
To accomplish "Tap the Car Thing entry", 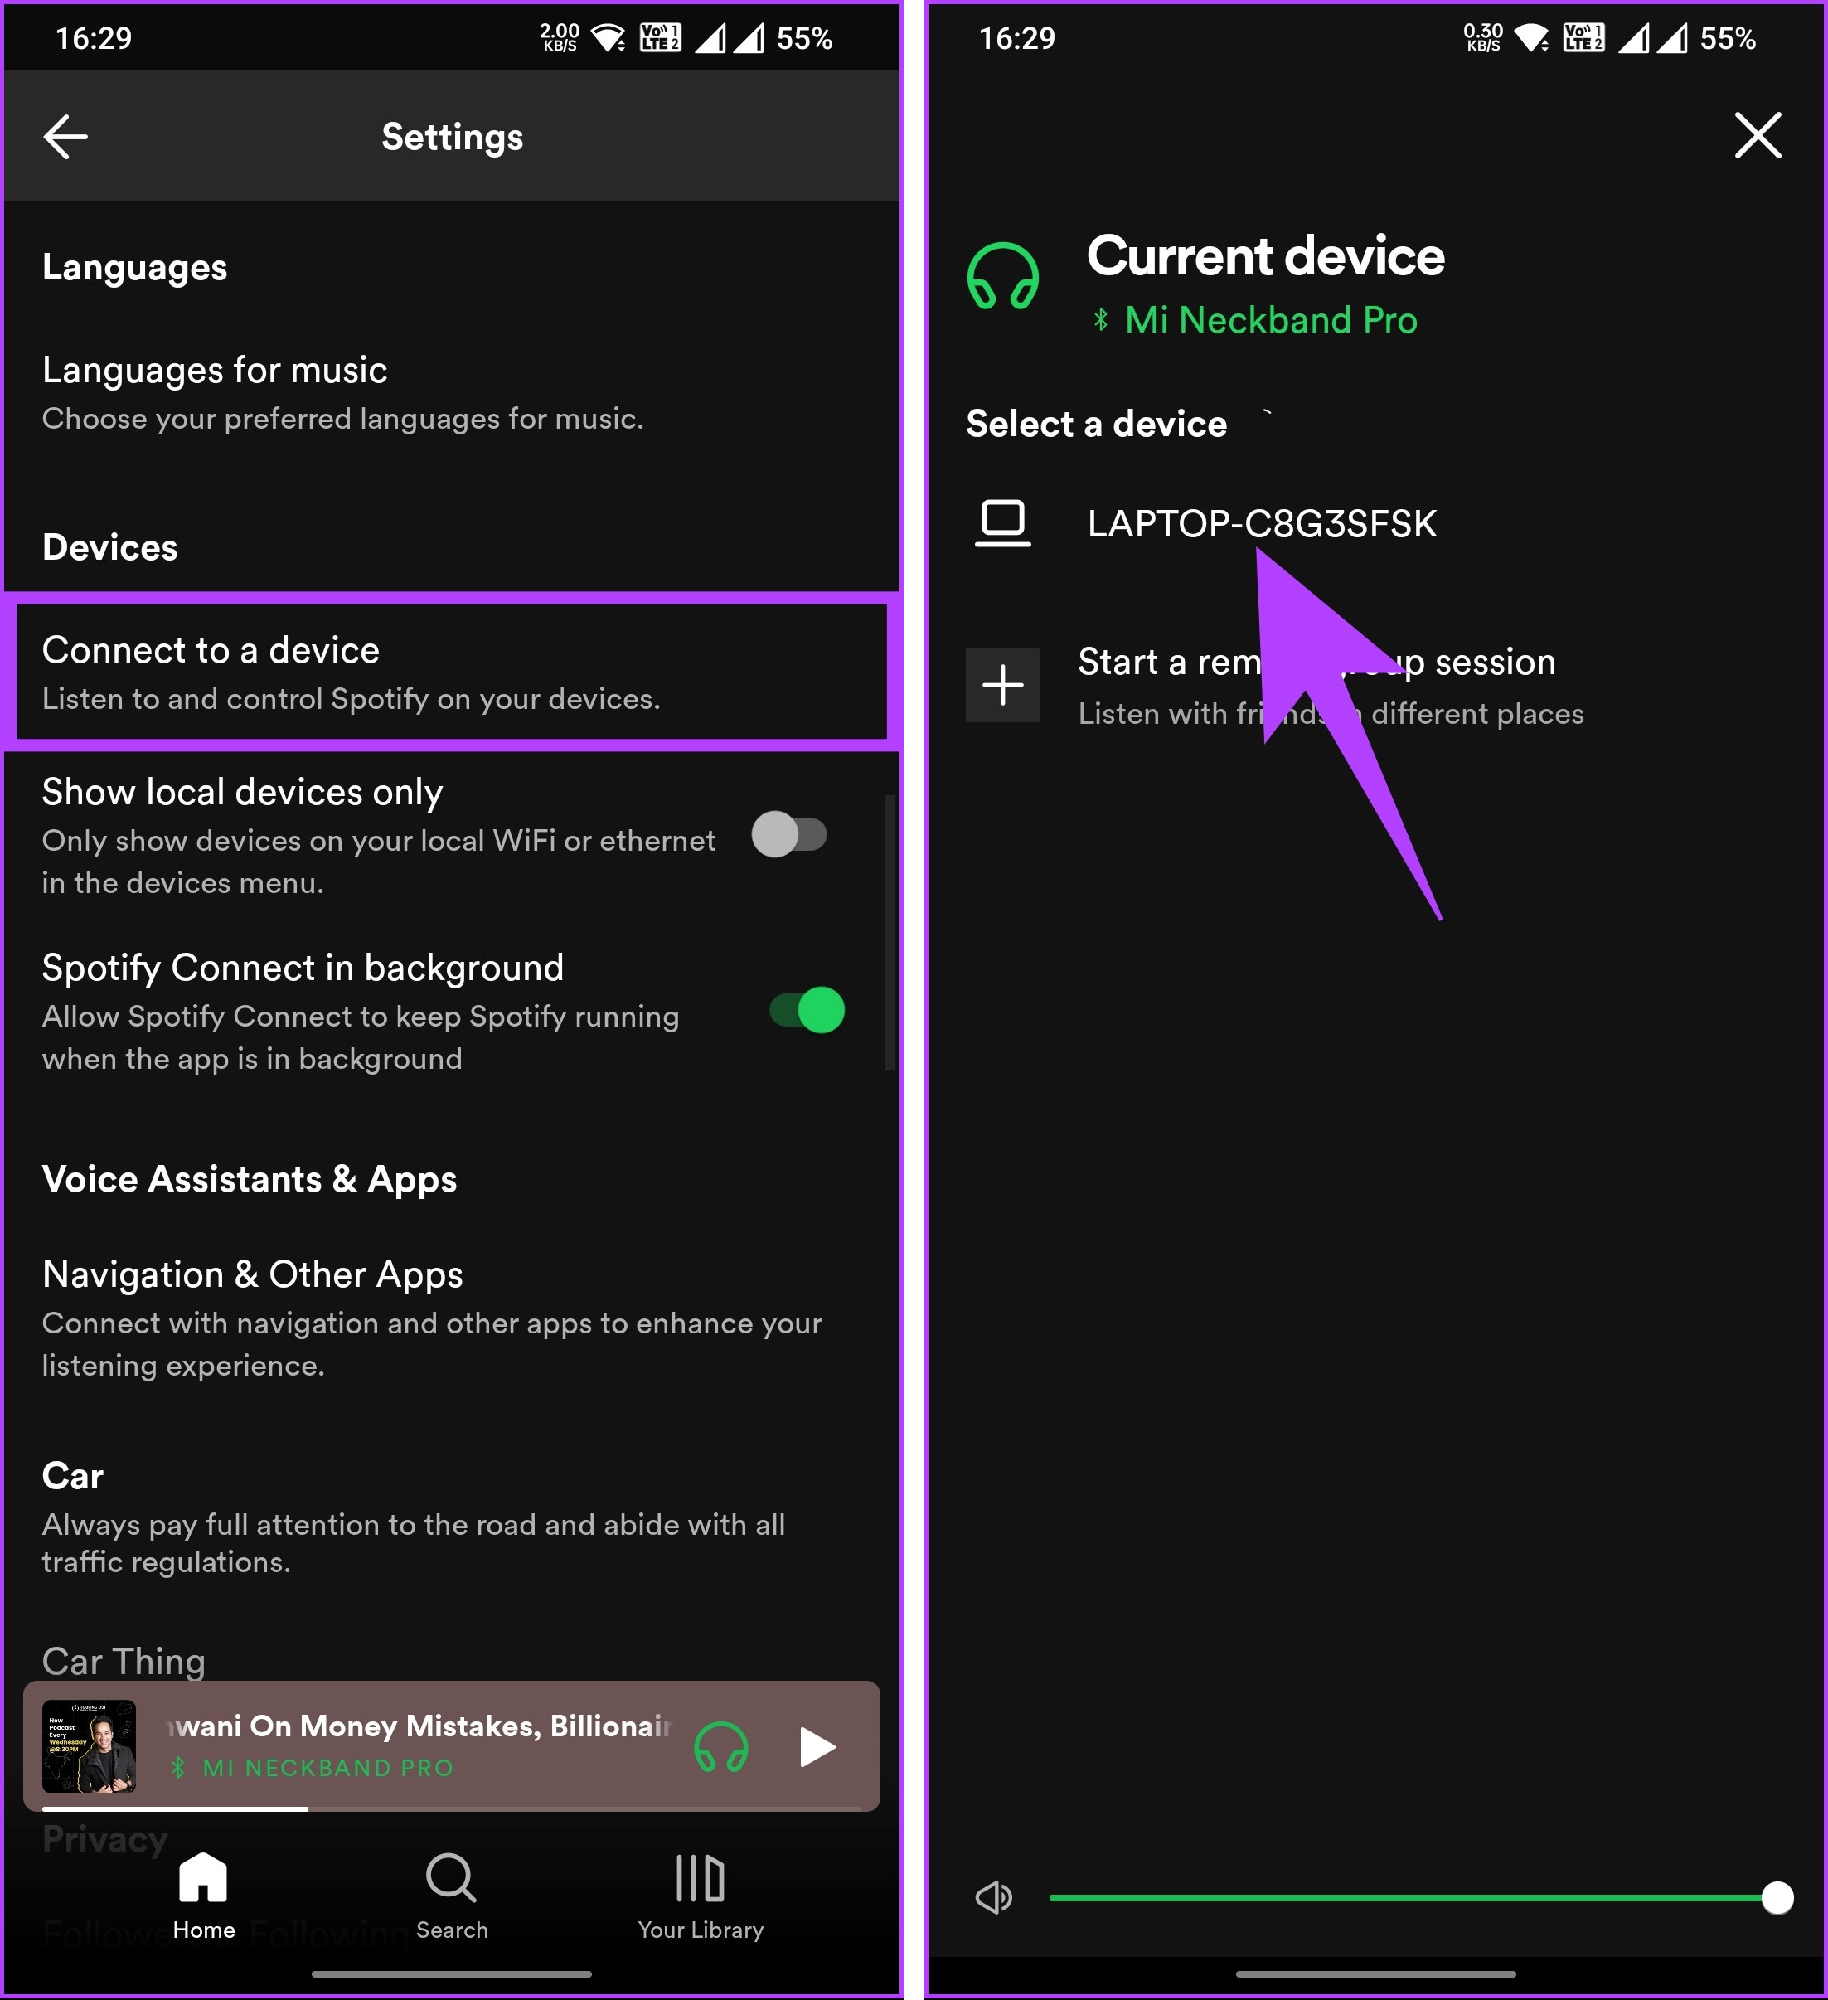I will tap(124, 1661).
